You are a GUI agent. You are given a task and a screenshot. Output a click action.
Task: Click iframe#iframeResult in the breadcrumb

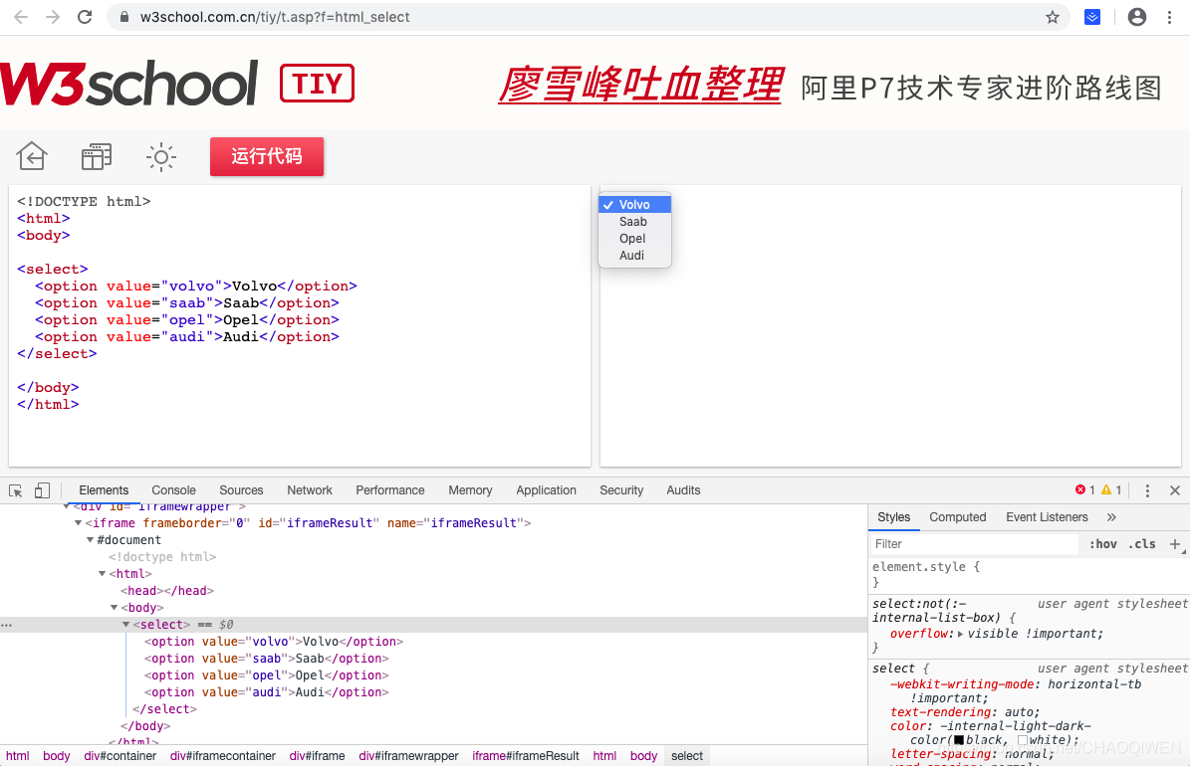coord(525,756)
